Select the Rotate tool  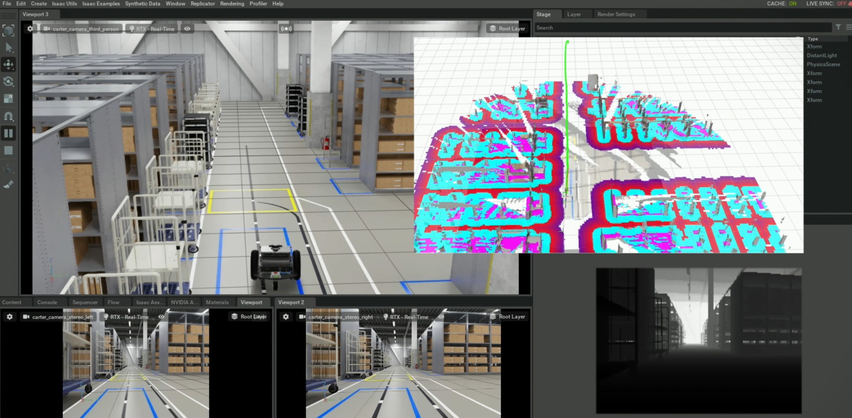coord(8,82)
